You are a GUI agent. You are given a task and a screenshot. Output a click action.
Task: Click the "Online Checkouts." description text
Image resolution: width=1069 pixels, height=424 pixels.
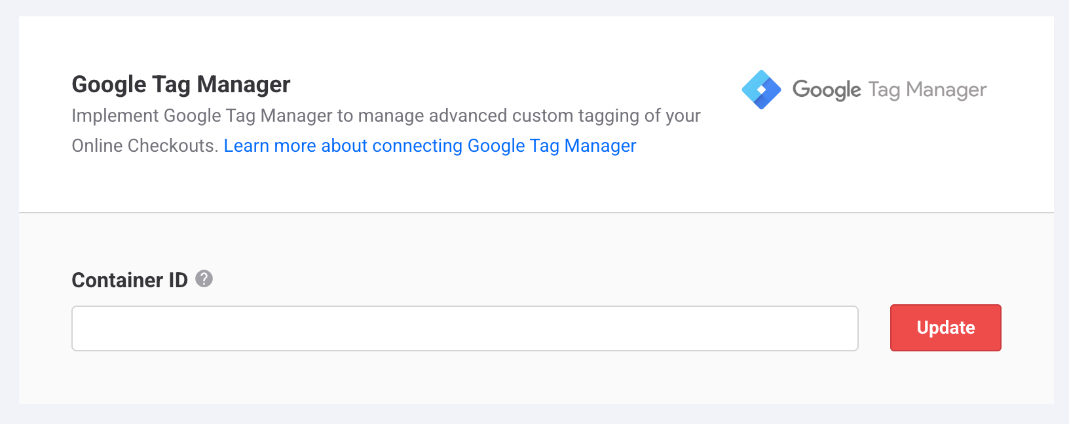coord(145,145)
